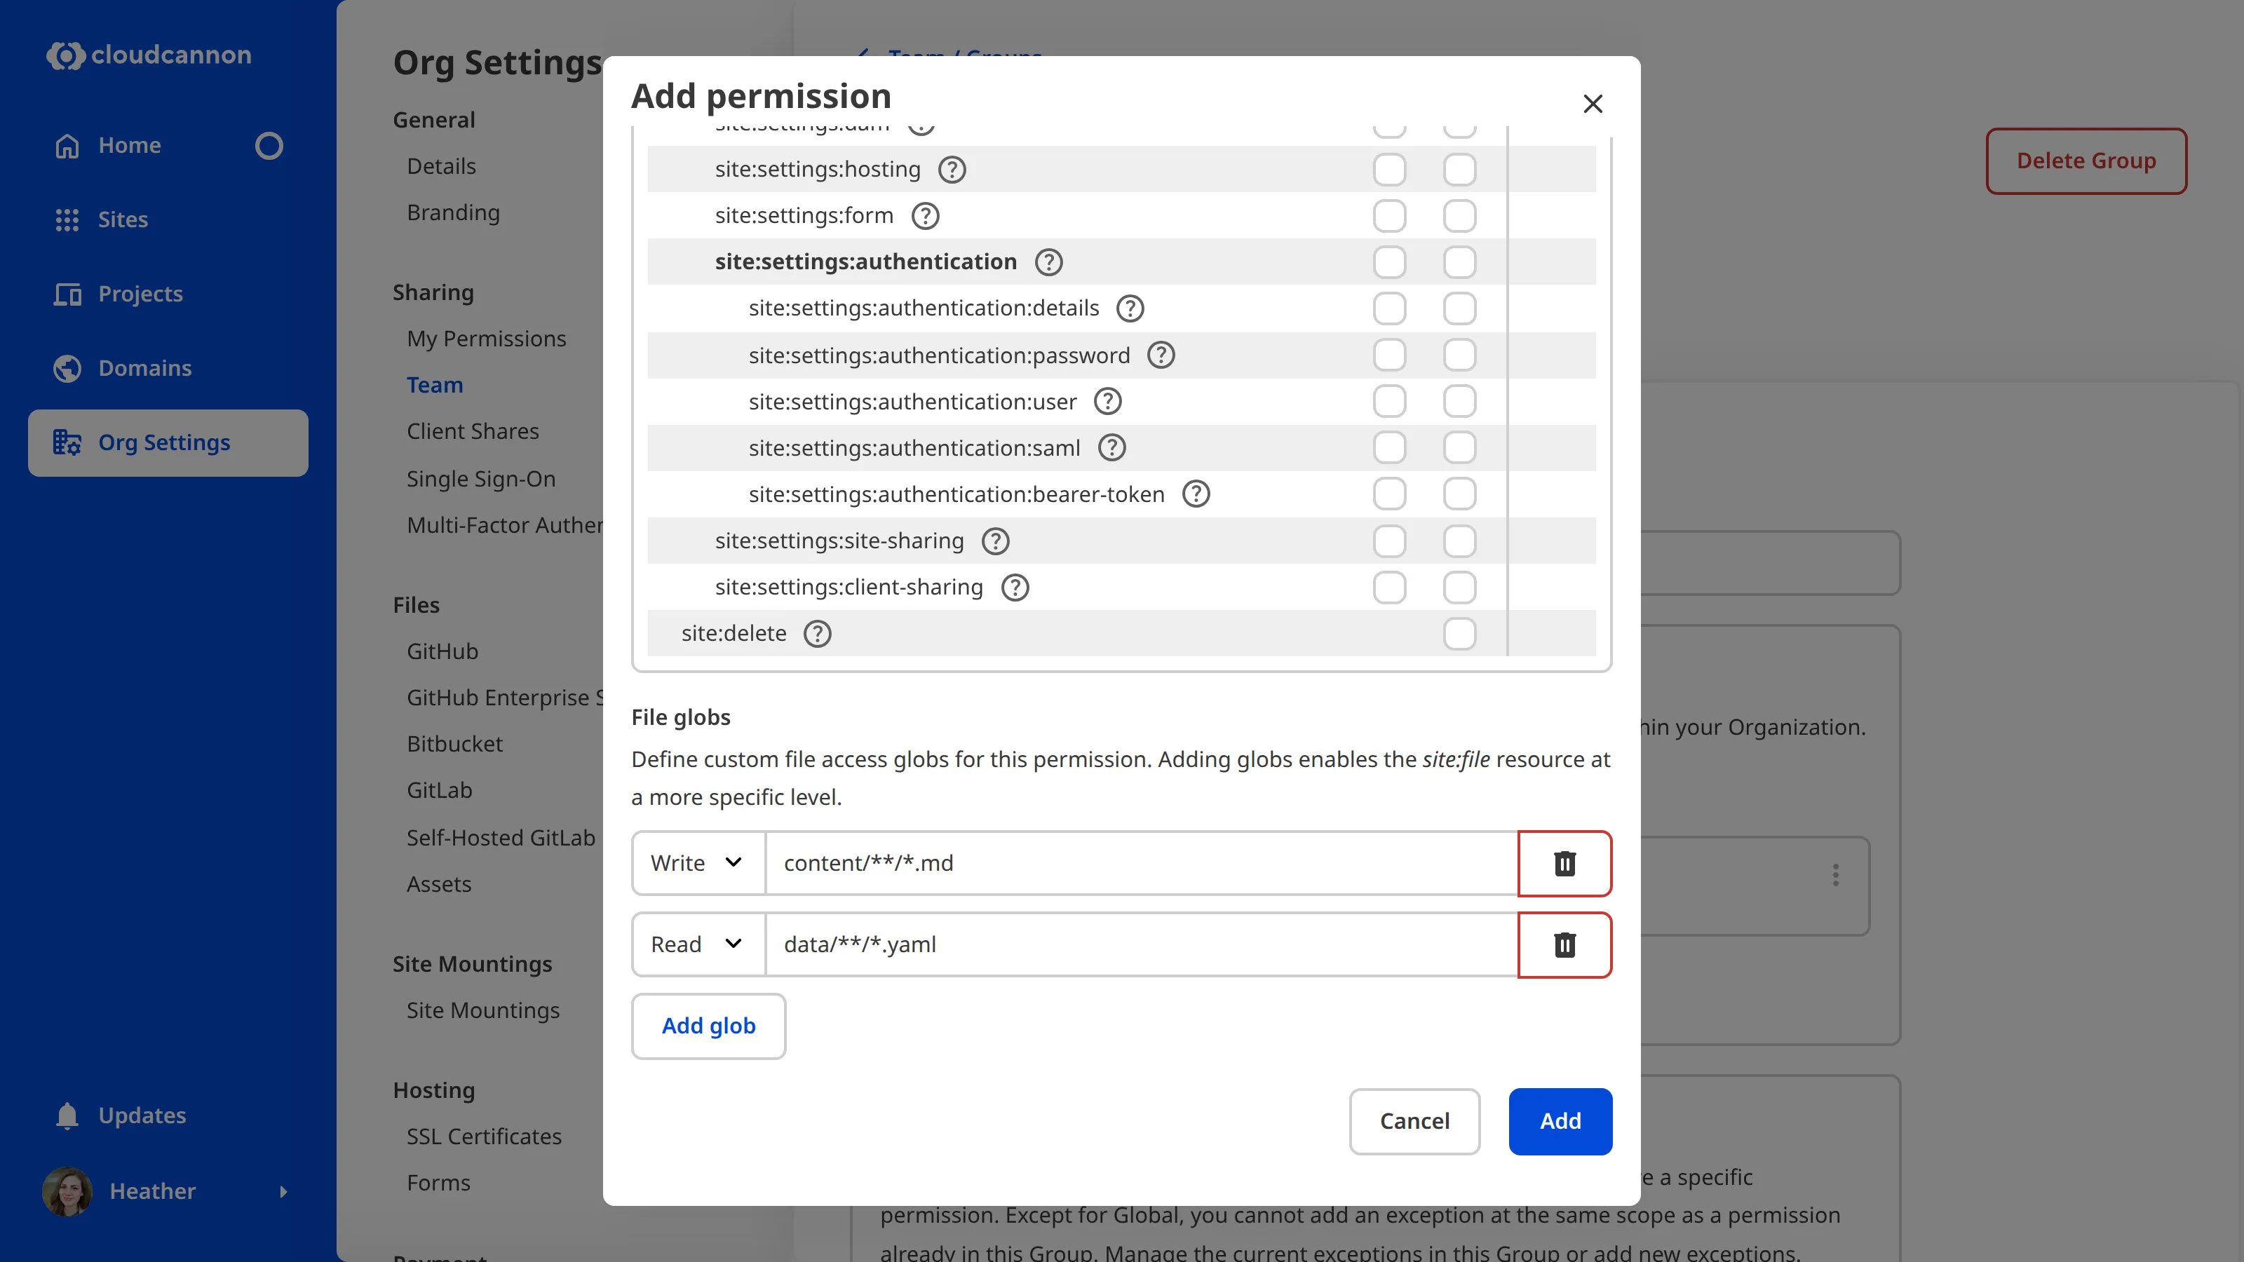Edit the data/**/*.yaml glob field

coord(1133,944)
